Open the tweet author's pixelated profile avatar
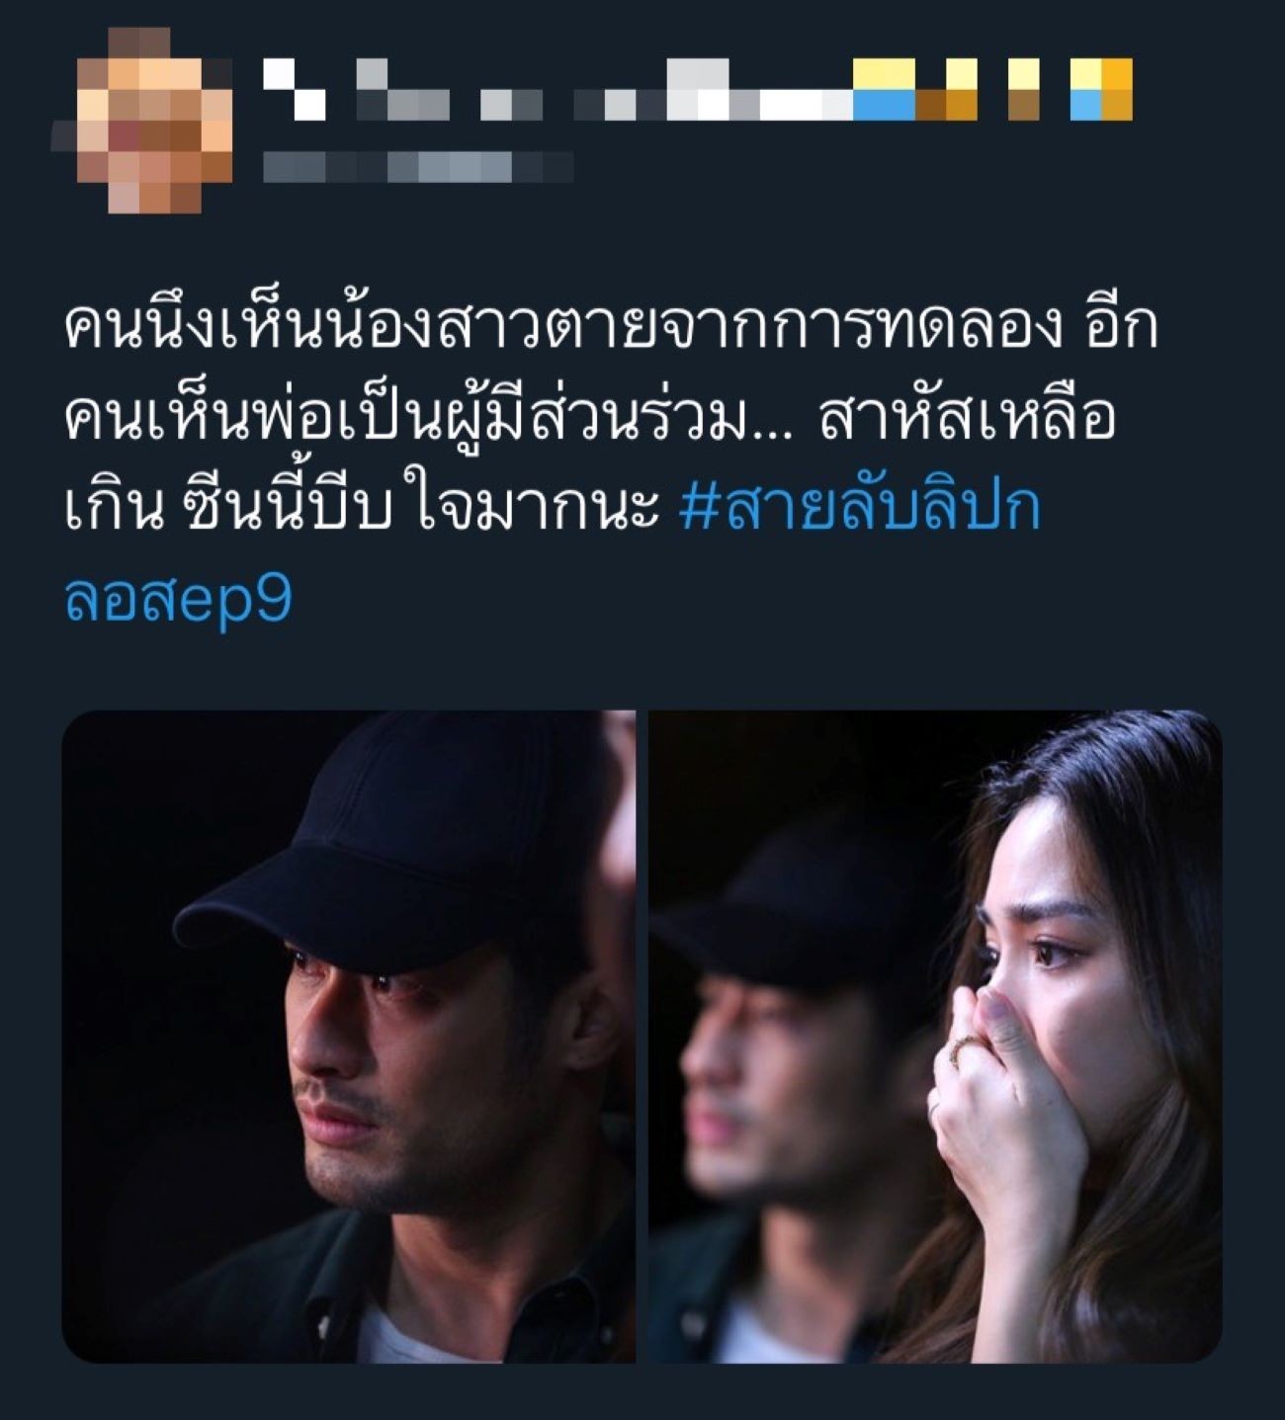The image size is (1285, 1420). [x=144, y=120]
